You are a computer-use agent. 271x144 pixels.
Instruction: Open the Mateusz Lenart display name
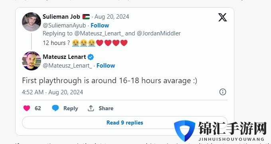click(x=64, y=57)
